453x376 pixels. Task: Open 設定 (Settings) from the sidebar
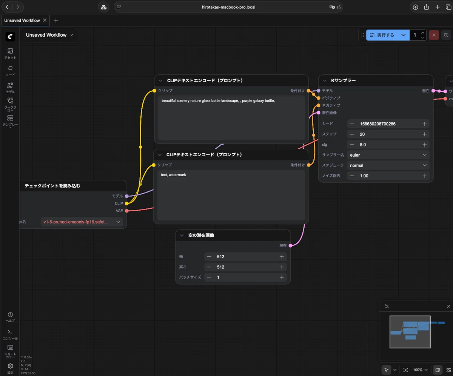(x=10, y=368)
